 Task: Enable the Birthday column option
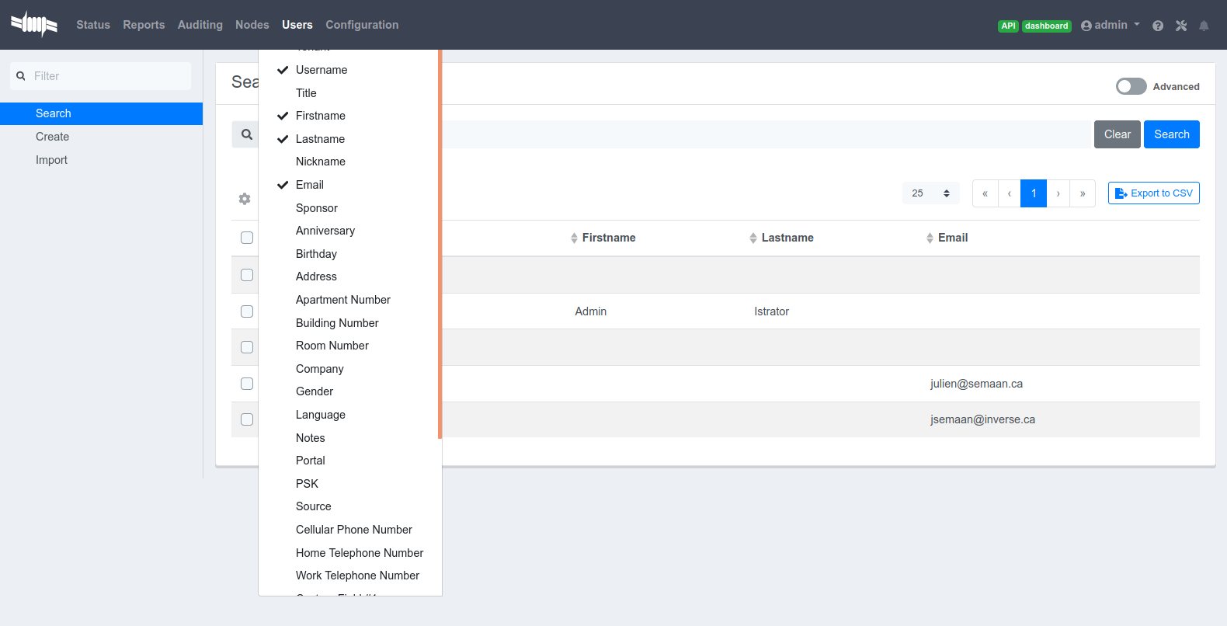coord(349,254)
